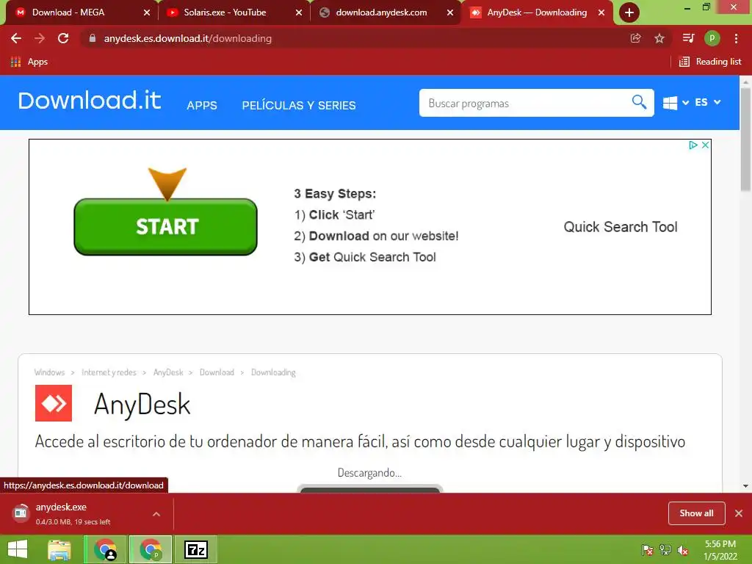Click the search magnifier icon
Image resolution: width=752 pixels, height=564 pixels.
(639, 102)
